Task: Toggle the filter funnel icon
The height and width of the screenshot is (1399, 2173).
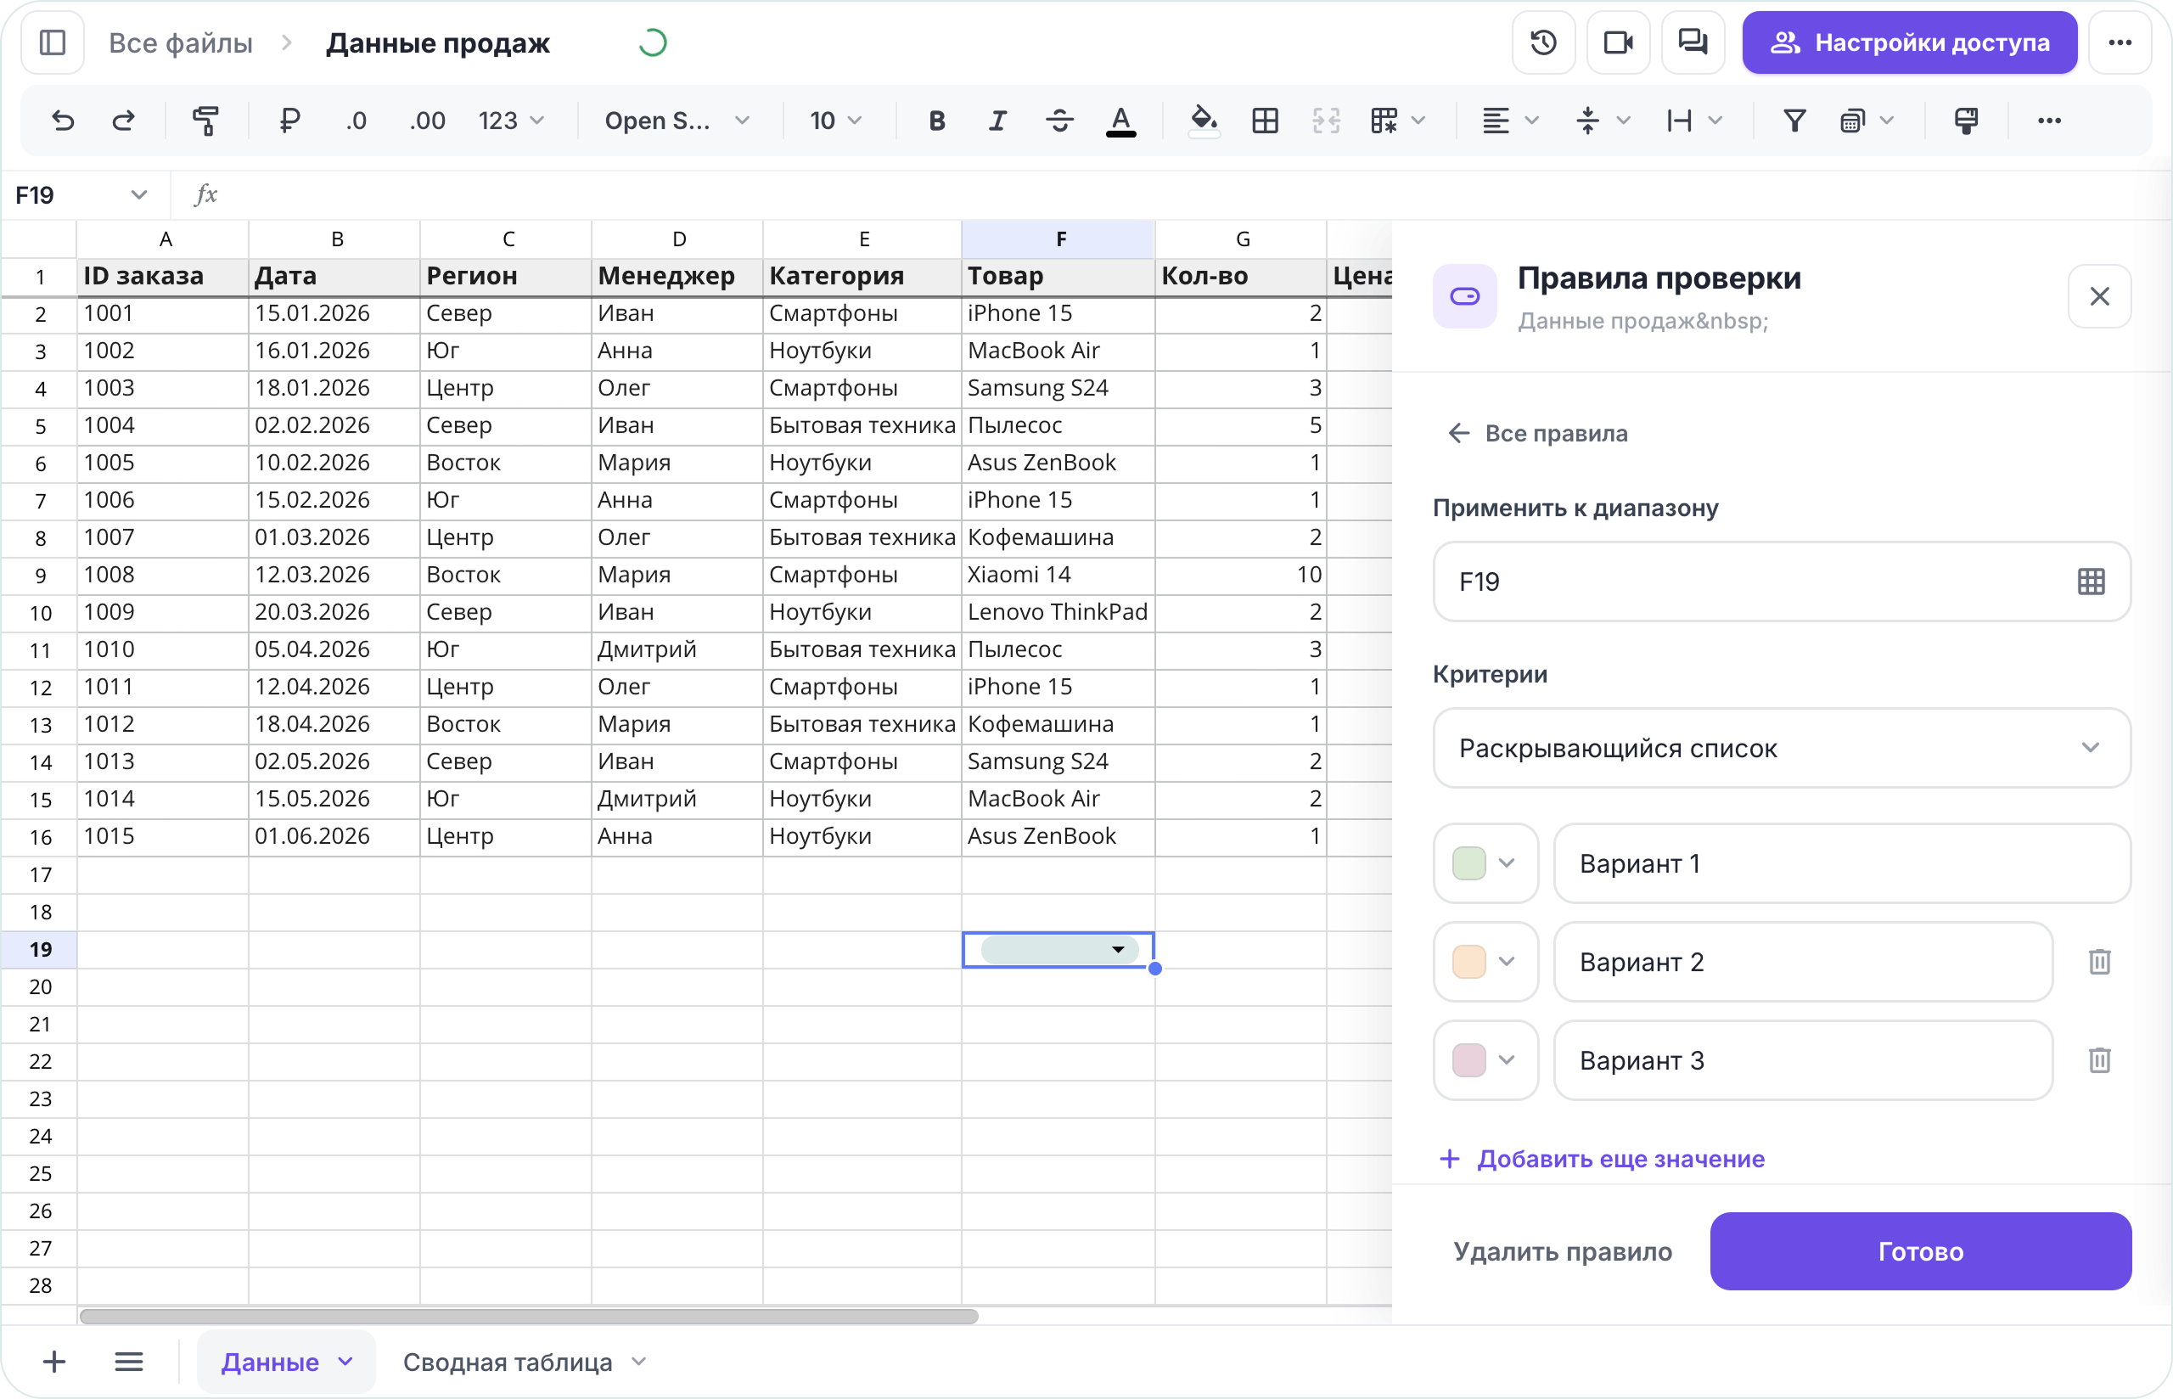Action: pos(1794,121)
